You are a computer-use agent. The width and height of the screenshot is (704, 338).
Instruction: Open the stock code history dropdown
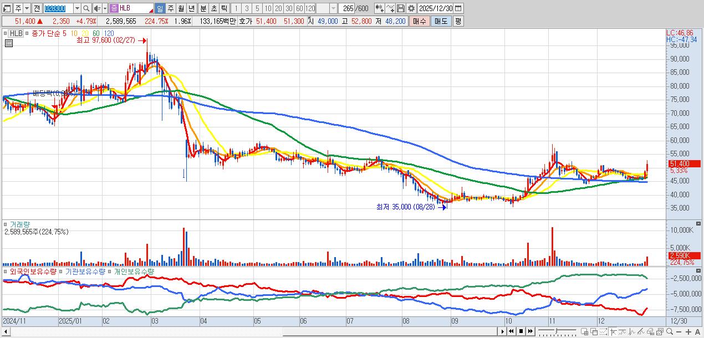click(77, 8)
